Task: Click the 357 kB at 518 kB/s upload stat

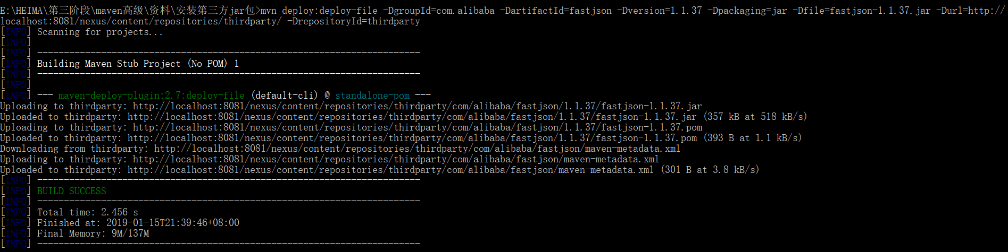Action: pyautogui.click(x=755, y=117)
